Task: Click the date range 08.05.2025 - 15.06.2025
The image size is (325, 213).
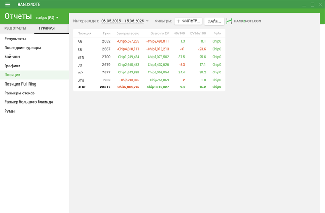Action: coord(123,21)
